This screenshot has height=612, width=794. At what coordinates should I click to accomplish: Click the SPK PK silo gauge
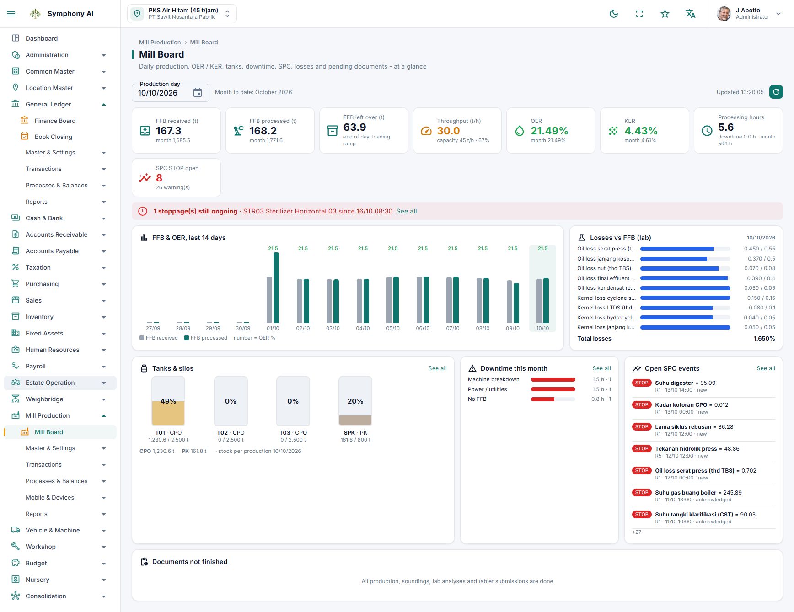[355, 401]
